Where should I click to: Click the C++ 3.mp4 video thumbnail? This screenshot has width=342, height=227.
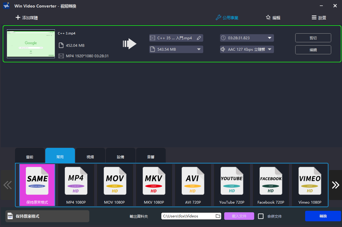(x=31, y=44)
